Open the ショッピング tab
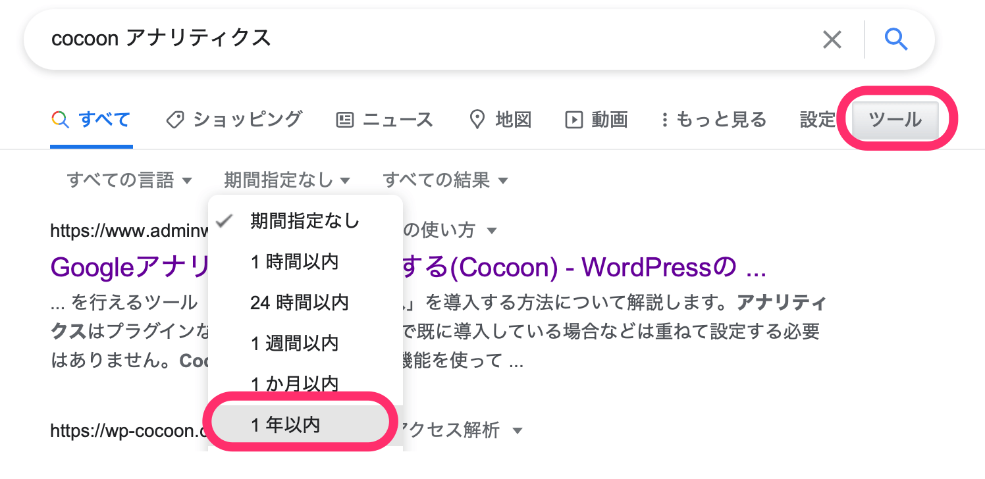 click(x=234, y=120)
